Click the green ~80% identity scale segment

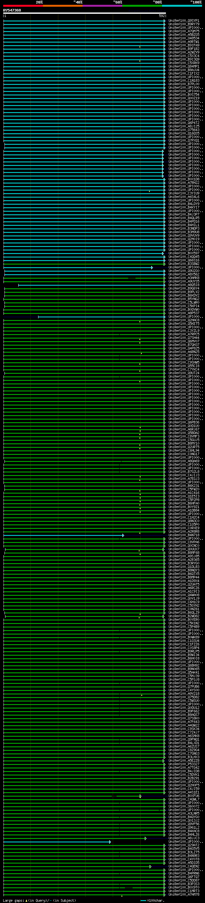(142, 6)
